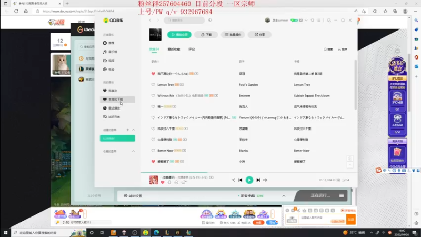Click the locate playing song icon
Viewport: 421px width, 237px height.
coord(350,159)
